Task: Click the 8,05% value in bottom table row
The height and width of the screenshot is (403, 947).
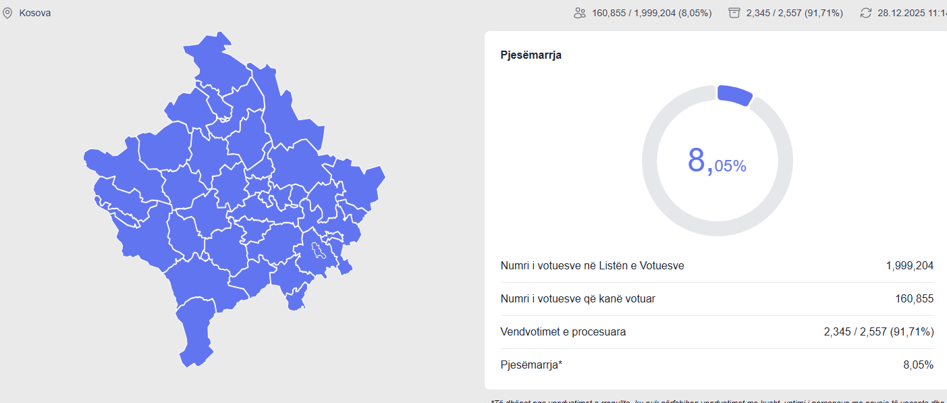Action: (918, 365)
